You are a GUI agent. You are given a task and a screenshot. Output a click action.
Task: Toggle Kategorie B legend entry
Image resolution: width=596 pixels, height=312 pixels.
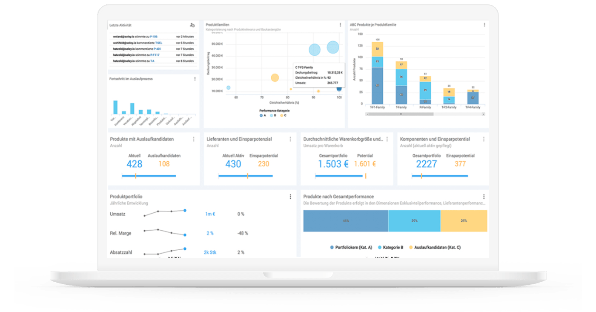pos(390,247)
